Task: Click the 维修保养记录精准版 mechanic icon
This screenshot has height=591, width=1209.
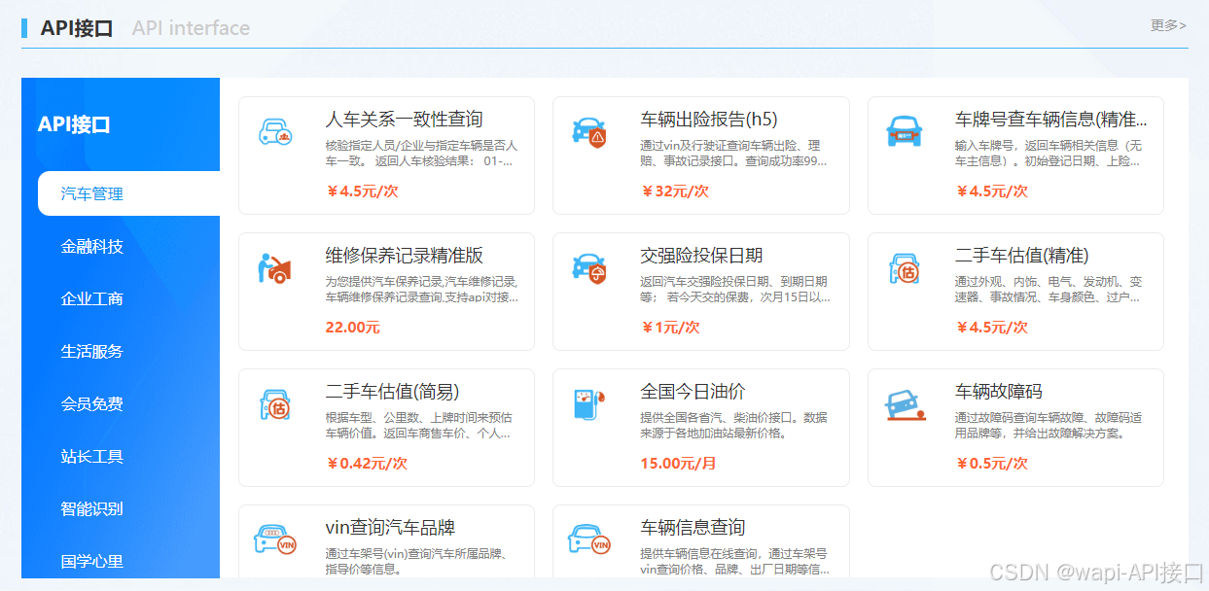Action: pyautogui.click(x=275, y=267)
